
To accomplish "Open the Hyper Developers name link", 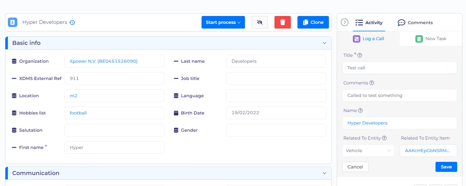I will [367, 123].
